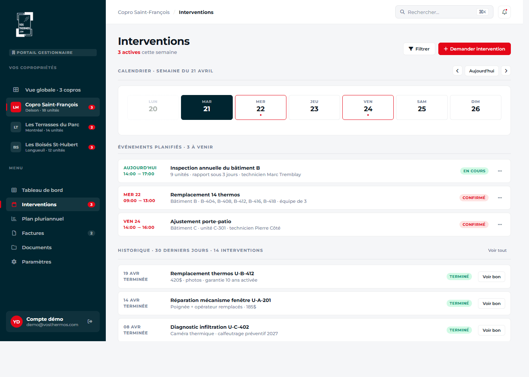529x377 pixels.
Task: Open the Vue globale · 3 copros view
Action: (x=53, y=90)
